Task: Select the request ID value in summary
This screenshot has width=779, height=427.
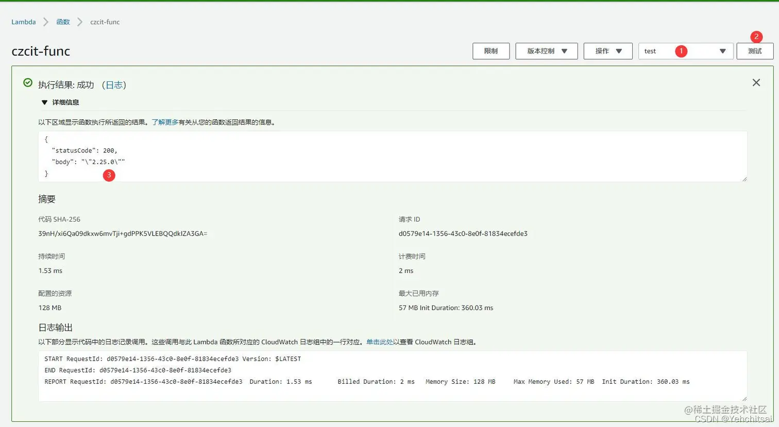Action: click(x=463, y=234)
